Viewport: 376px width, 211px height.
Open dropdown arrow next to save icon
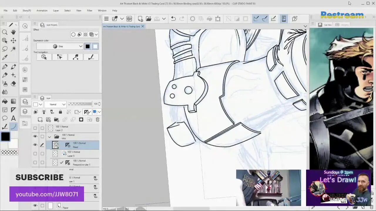164,19
